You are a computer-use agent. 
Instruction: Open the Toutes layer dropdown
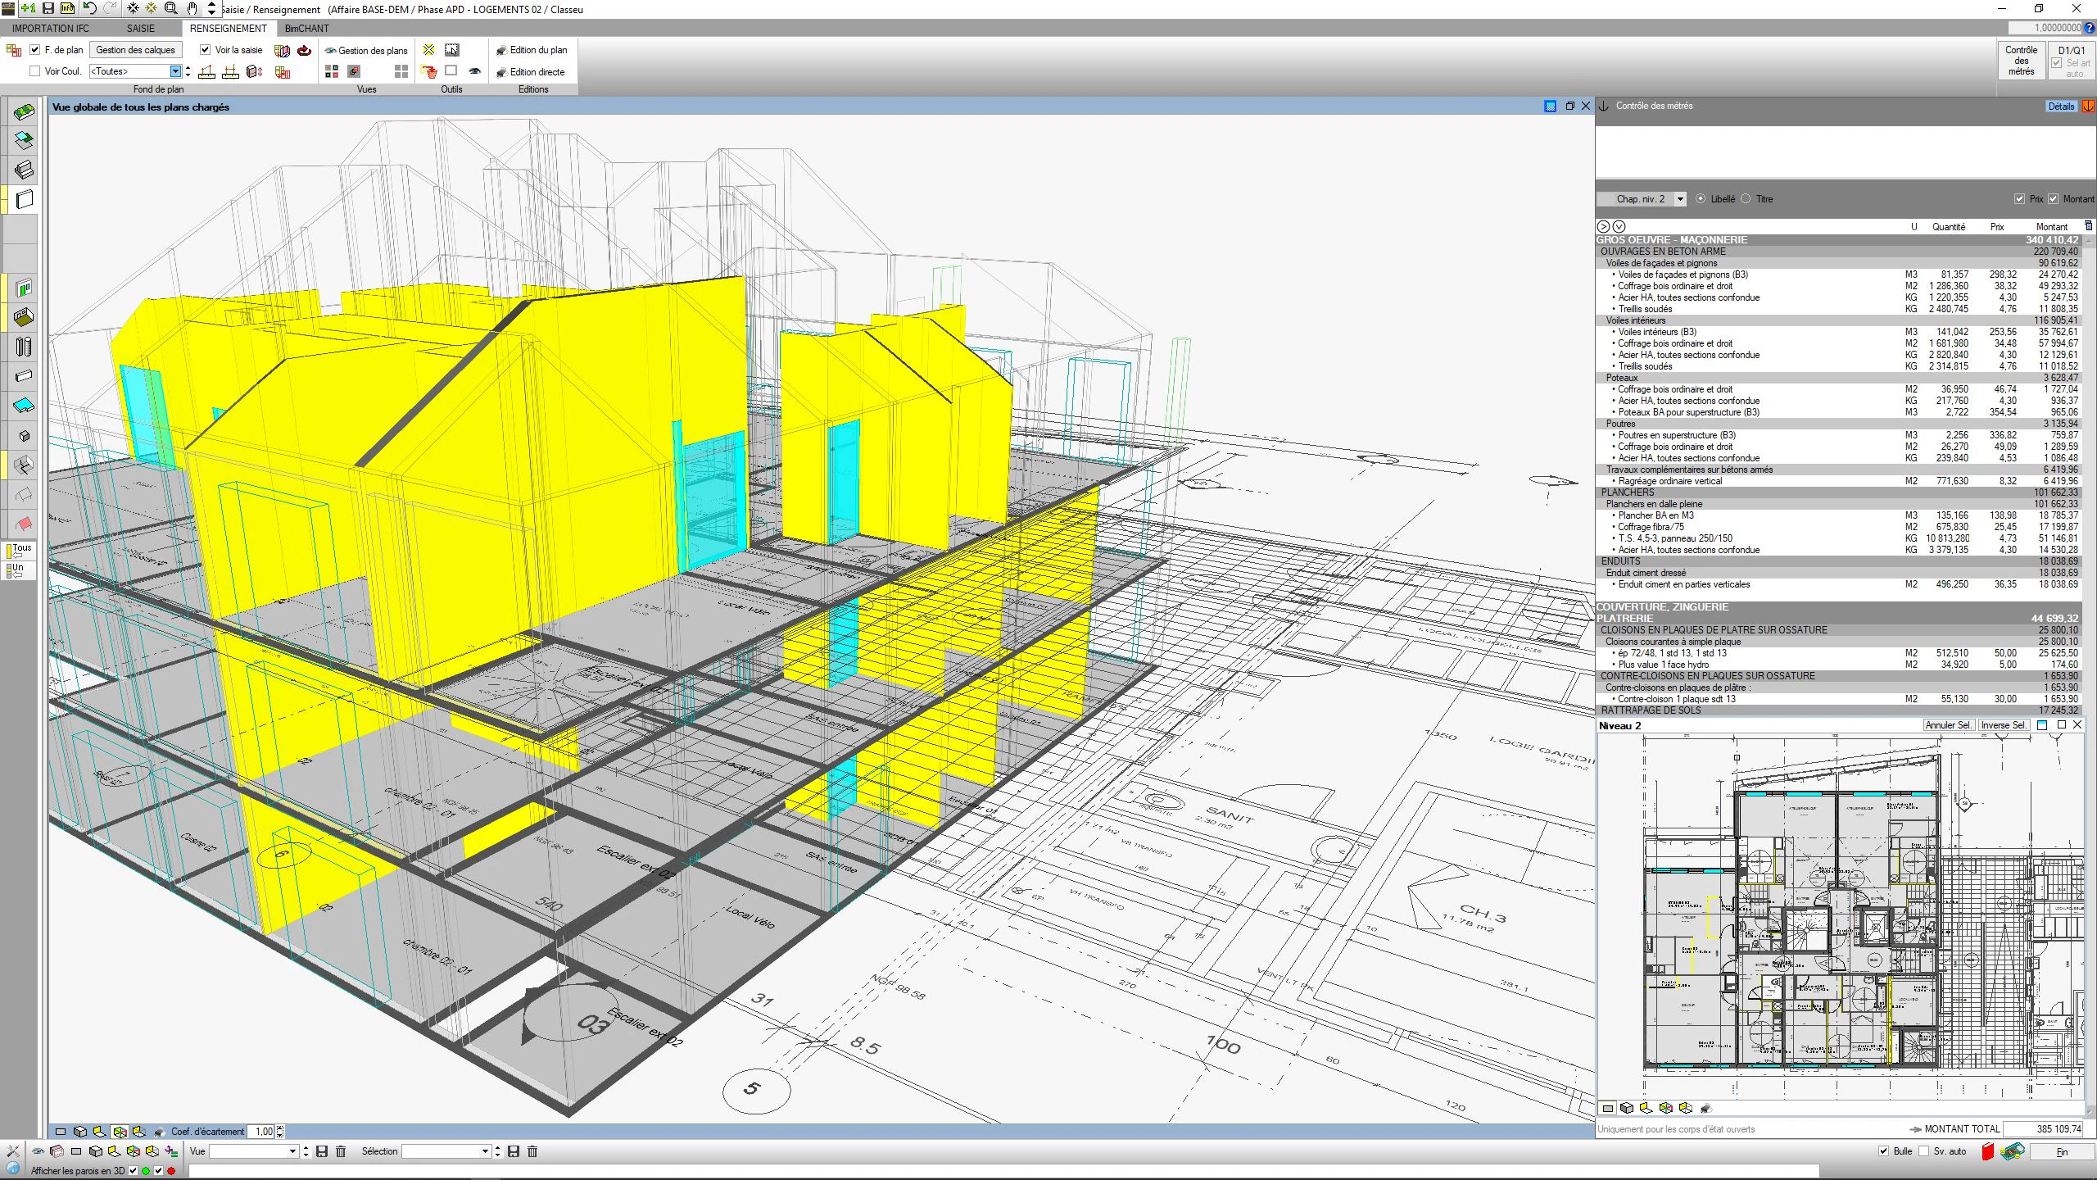(x=135, y=71)
